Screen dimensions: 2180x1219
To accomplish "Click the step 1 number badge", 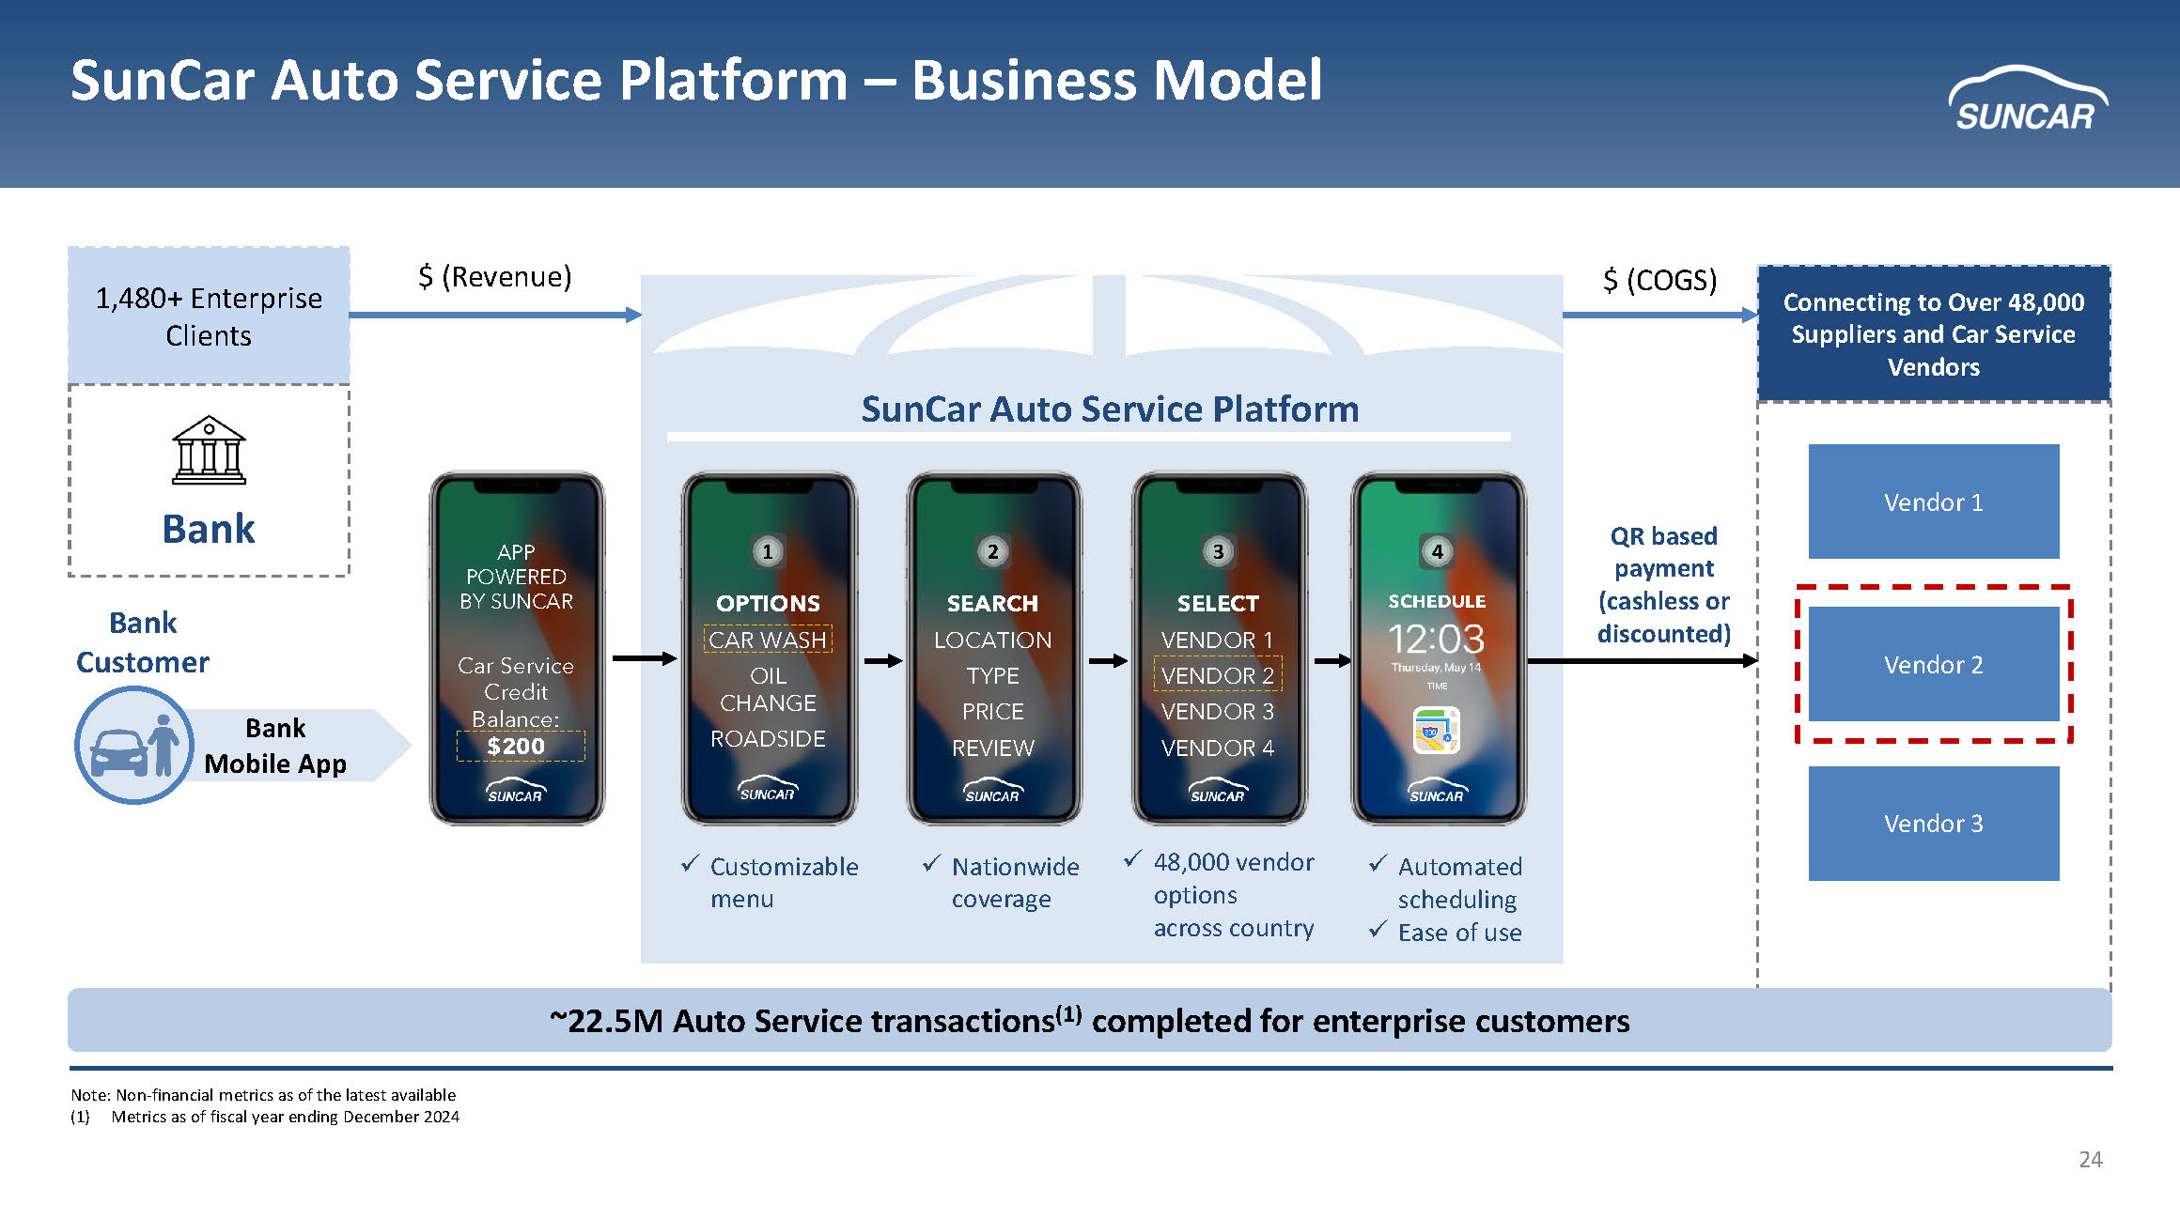I will (768, 551).
